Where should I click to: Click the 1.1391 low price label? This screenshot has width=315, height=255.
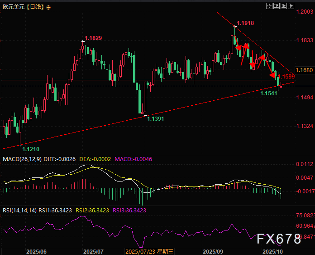pos(156,119)
